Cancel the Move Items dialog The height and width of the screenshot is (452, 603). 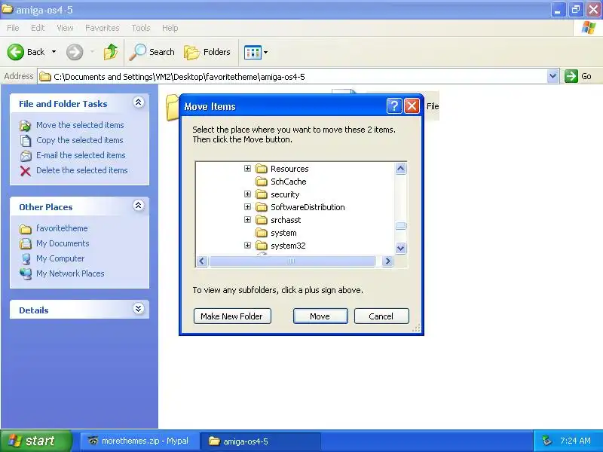pyautogui.click(x=381, y=316)
